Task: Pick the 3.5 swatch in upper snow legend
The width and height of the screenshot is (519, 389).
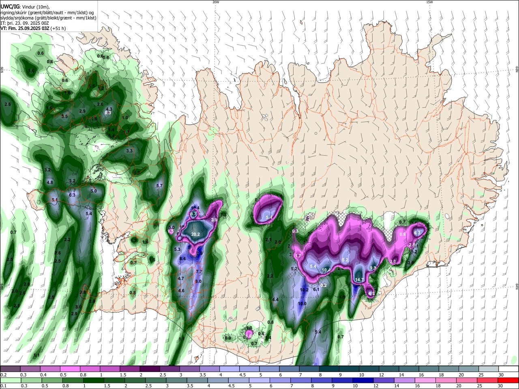Action: point(210,369)
